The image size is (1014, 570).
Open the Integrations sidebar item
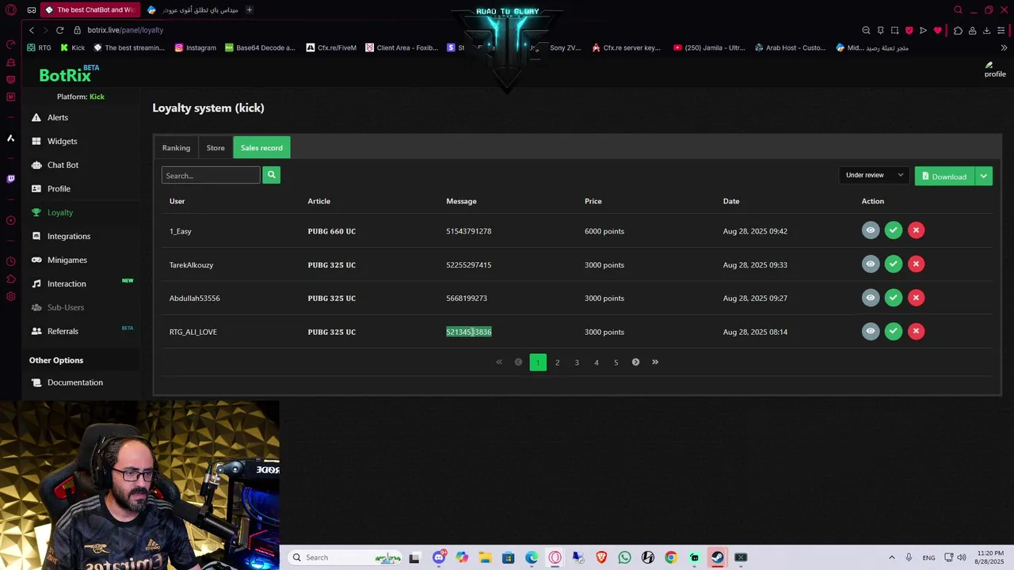[69, 236]
